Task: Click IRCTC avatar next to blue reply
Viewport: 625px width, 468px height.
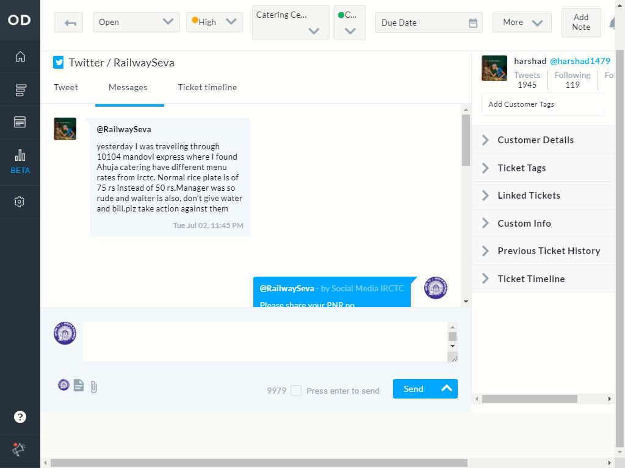Action: click(x=435, y=288)
